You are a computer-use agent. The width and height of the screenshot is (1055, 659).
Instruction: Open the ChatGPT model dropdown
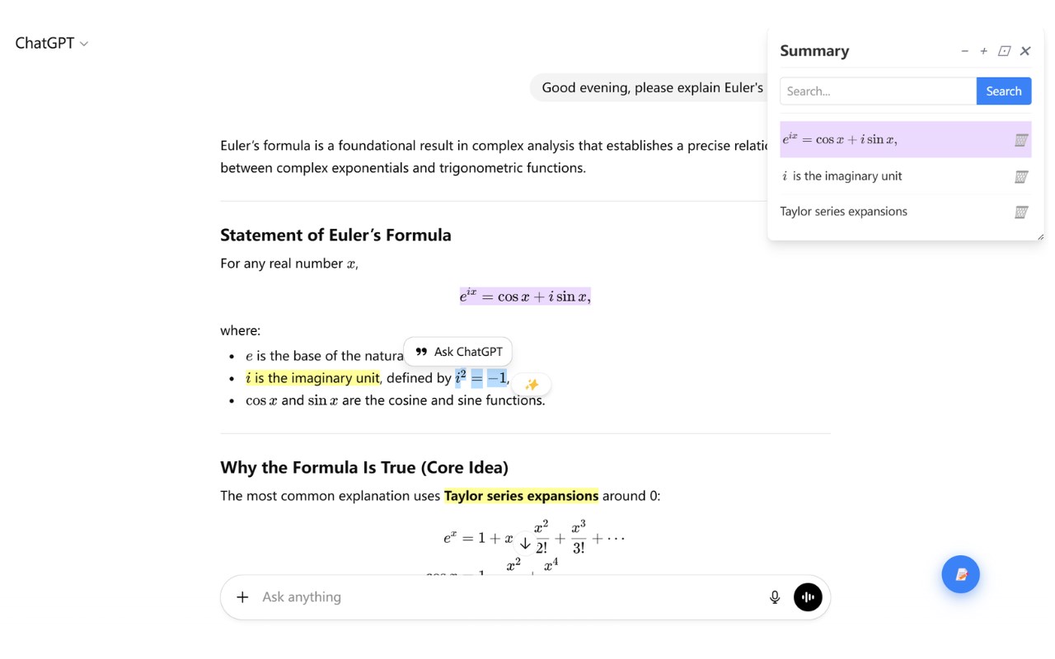tap(51, 44)
